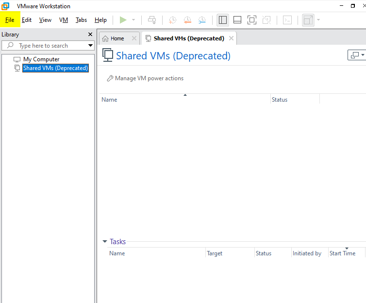This screenshot has width=366, height=303.
Task: Select My Computer in the Library tree
Action: [x=41, y=59]
